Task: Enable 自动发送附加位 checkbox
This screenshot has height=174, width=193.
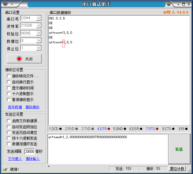Action: (x=9, y=127)
